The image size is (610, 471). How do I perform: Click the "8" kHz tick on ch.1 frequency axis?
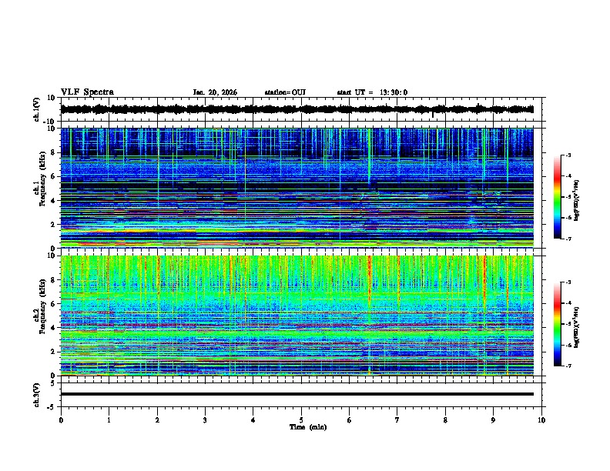[x=53, y=152]
